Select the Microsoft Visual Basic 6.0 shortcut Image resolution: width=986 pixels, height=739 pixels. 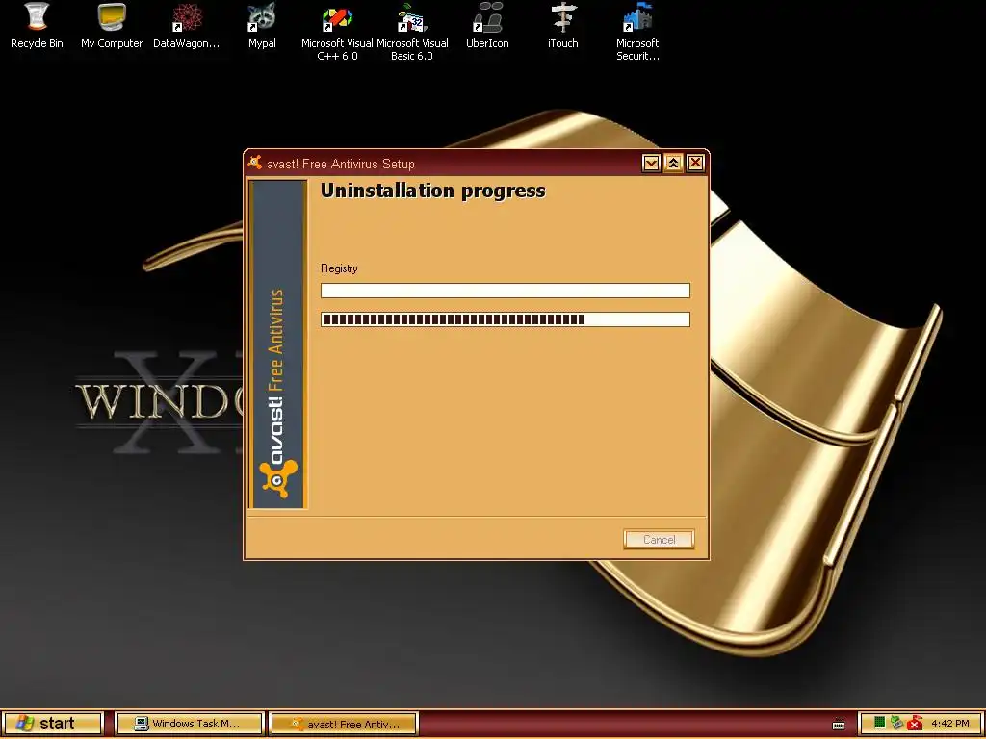tap(412, 32)
